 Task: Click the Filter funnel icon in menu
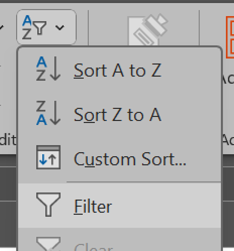48,204
